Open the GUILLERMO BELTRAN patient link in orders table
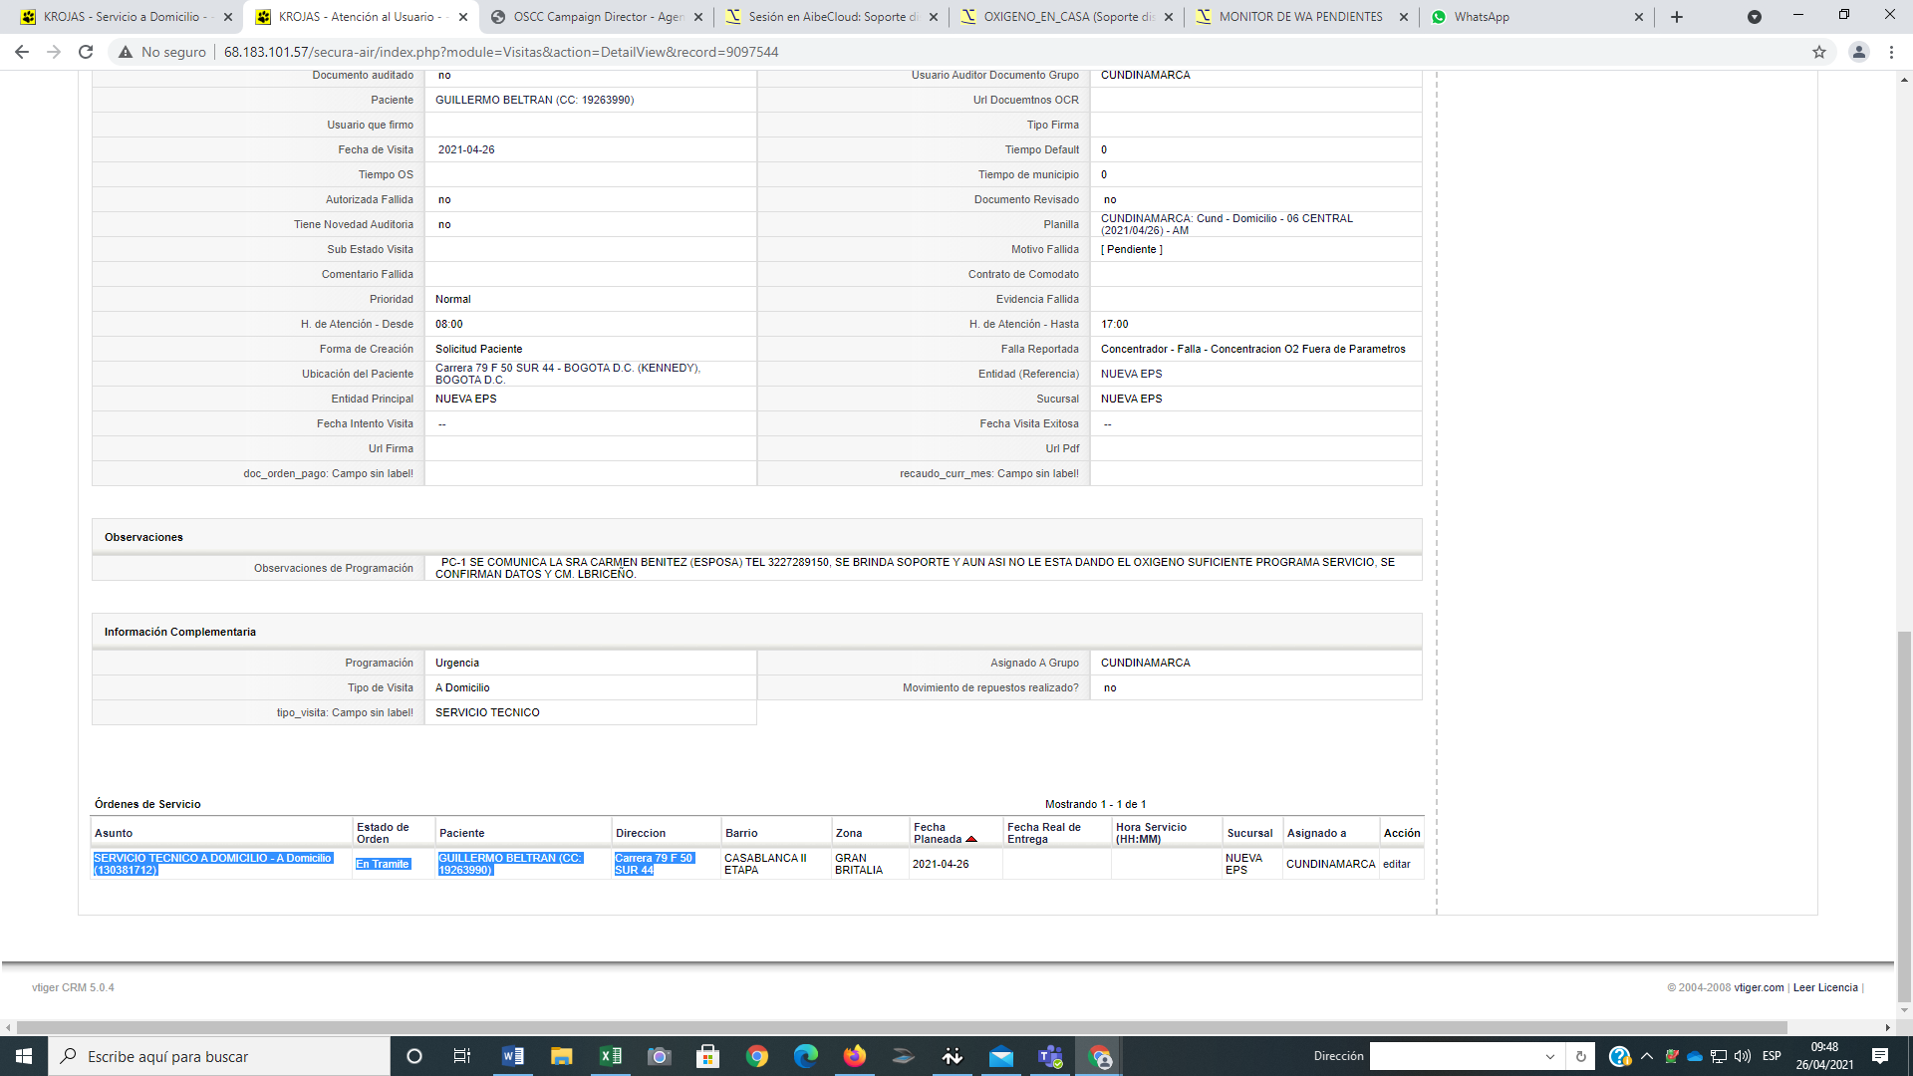The height and width of the screenshot is (1076, 1913). tap(510, 864)
